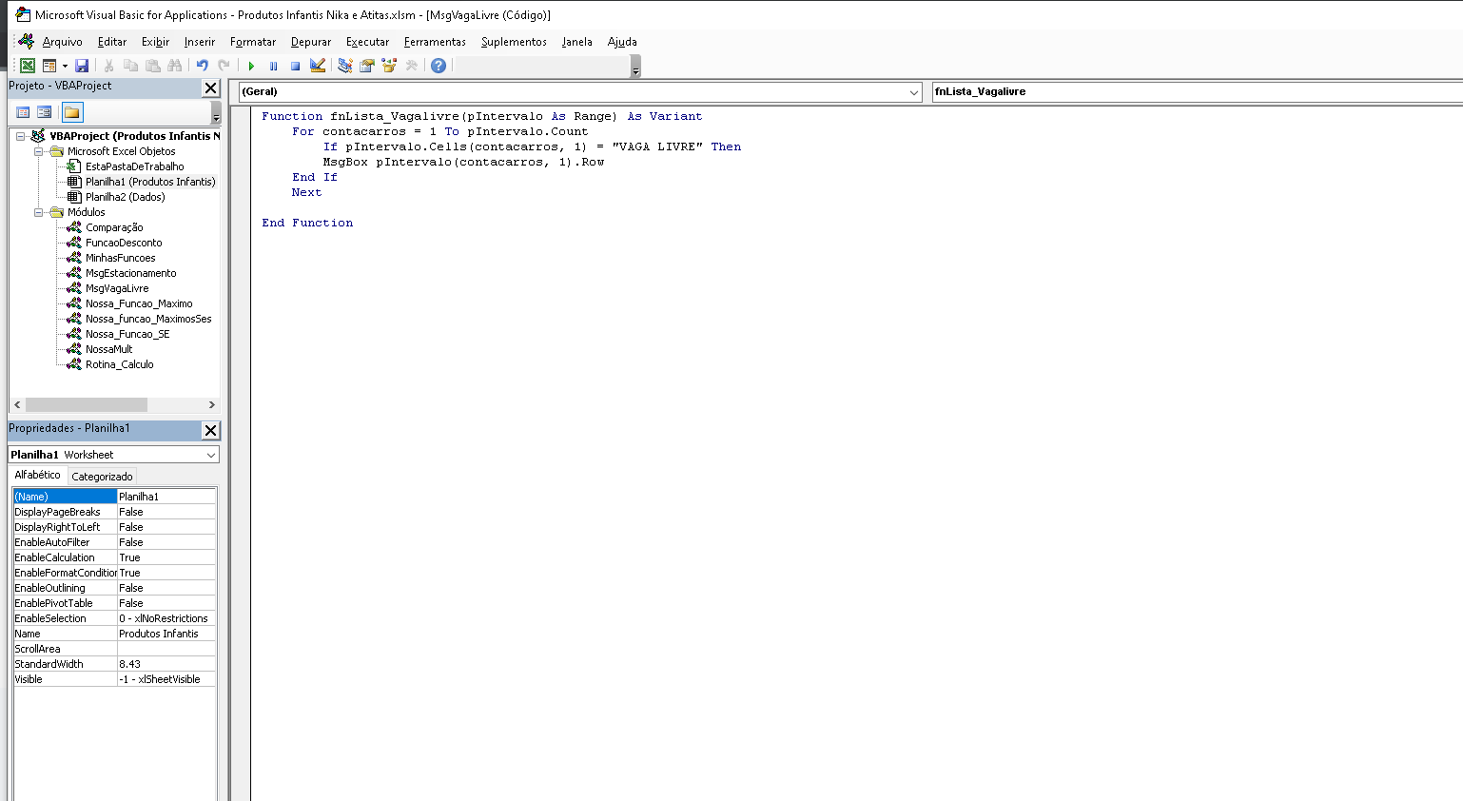Save the workbook using the floppy disk icon
The width and height of the screenshot is (1463, 801).
click(82, 66)
